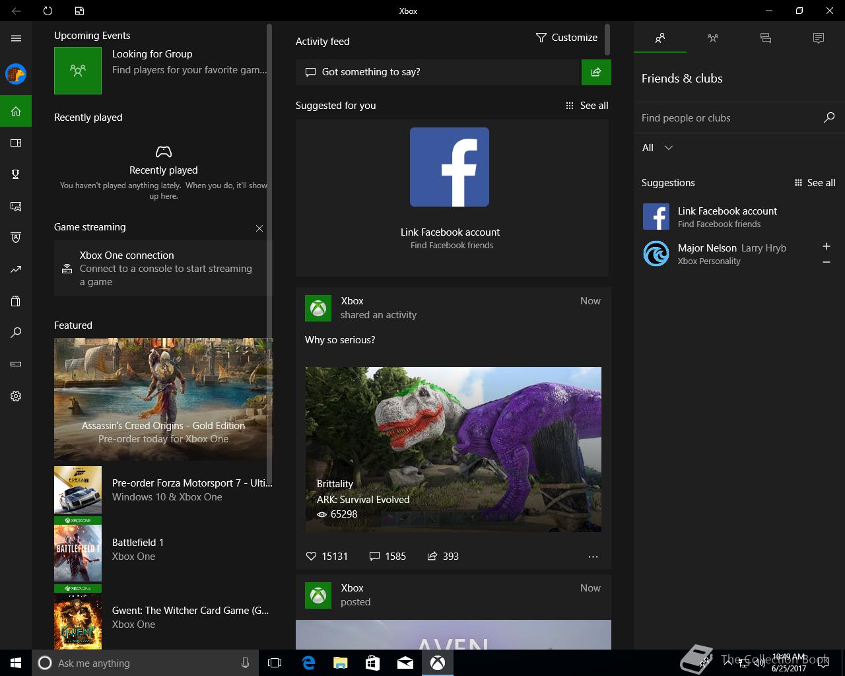Open the Game DVR captures icon

(16, 207)
